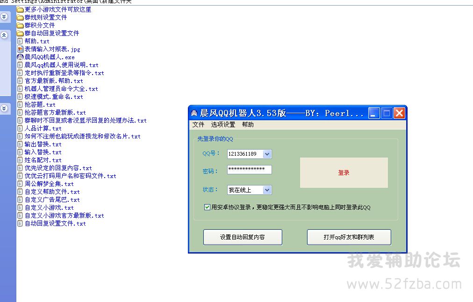The width and height of the screenshot is (473, 302).
Task: Select icon of 自定义小游戏.txt
Action: pyautogui.click(x=20, y=207)
